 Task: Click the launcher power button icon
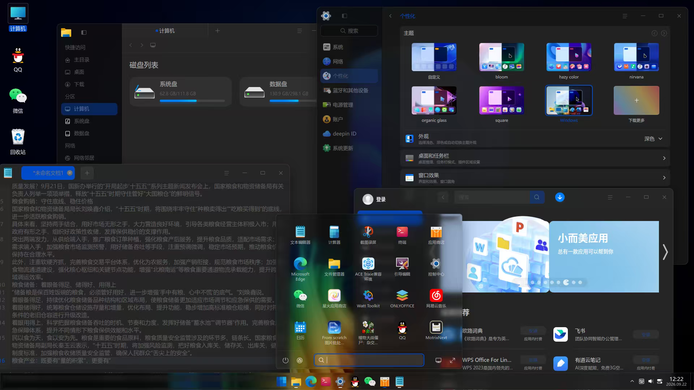(x=285, y=360)
